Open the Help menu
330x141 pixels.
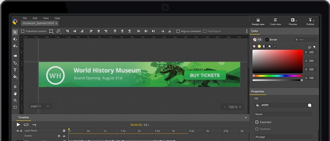click(57, 18)
